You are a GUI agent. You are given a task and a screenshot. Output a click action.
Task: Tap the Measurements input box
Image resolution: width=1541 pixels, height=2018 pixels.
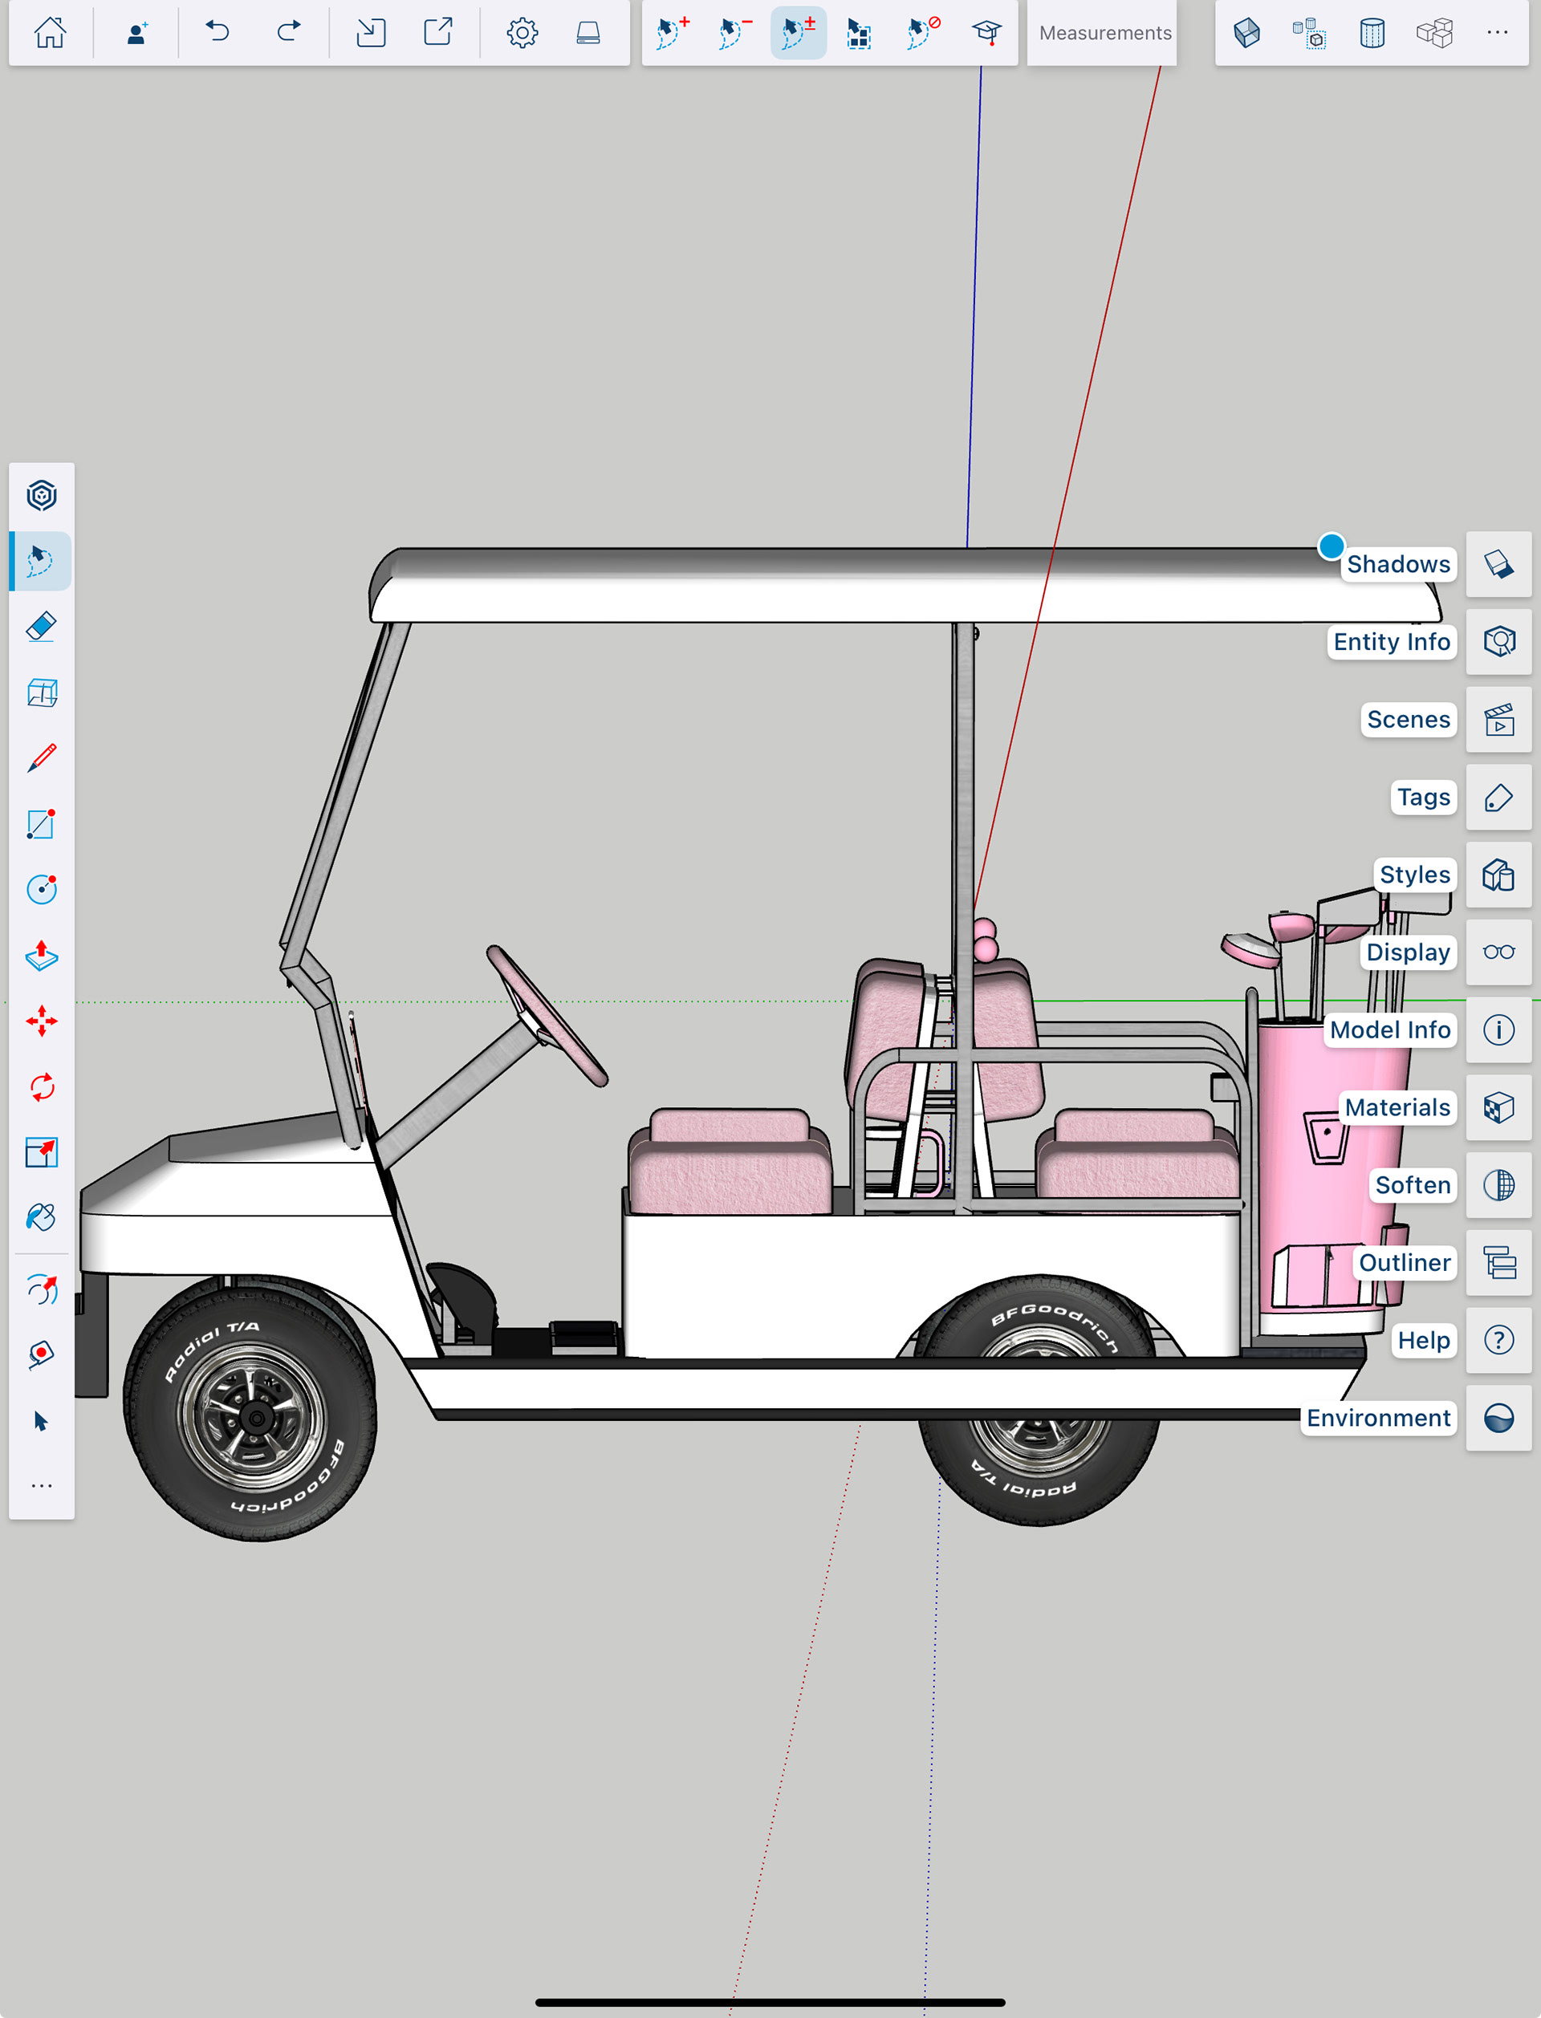[1104, 33]
